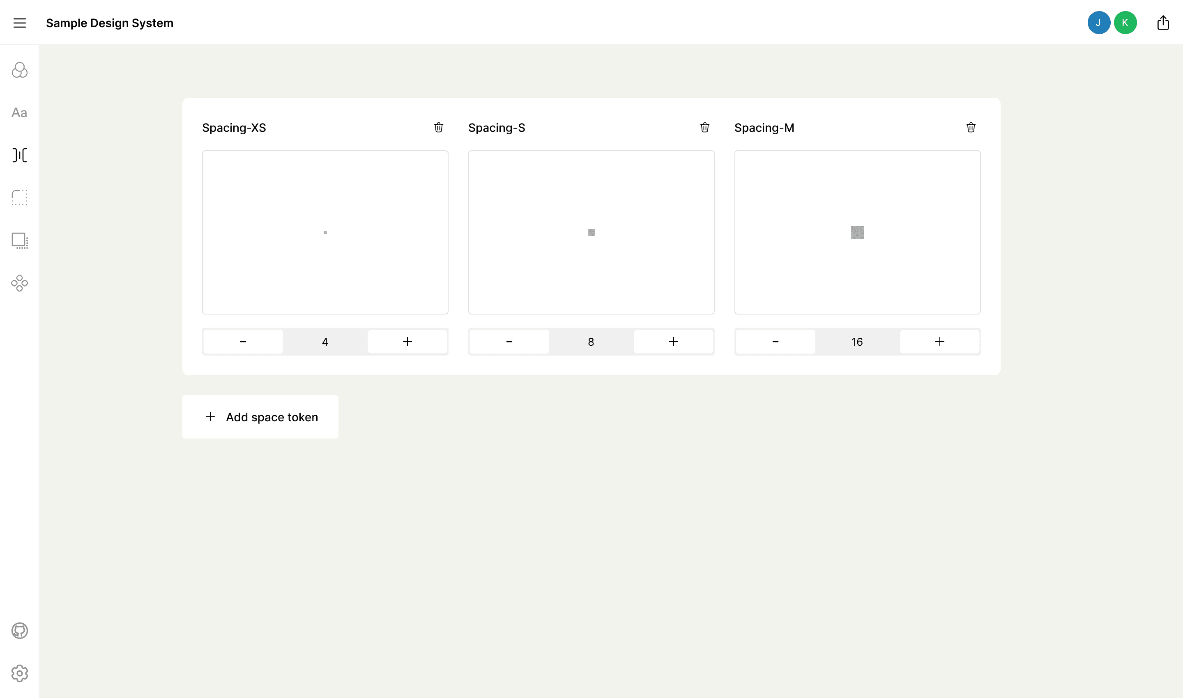The height and width of the screenshot is (698, 1183).
Task: Click the user avatar J
Action: pos(1098,23)
